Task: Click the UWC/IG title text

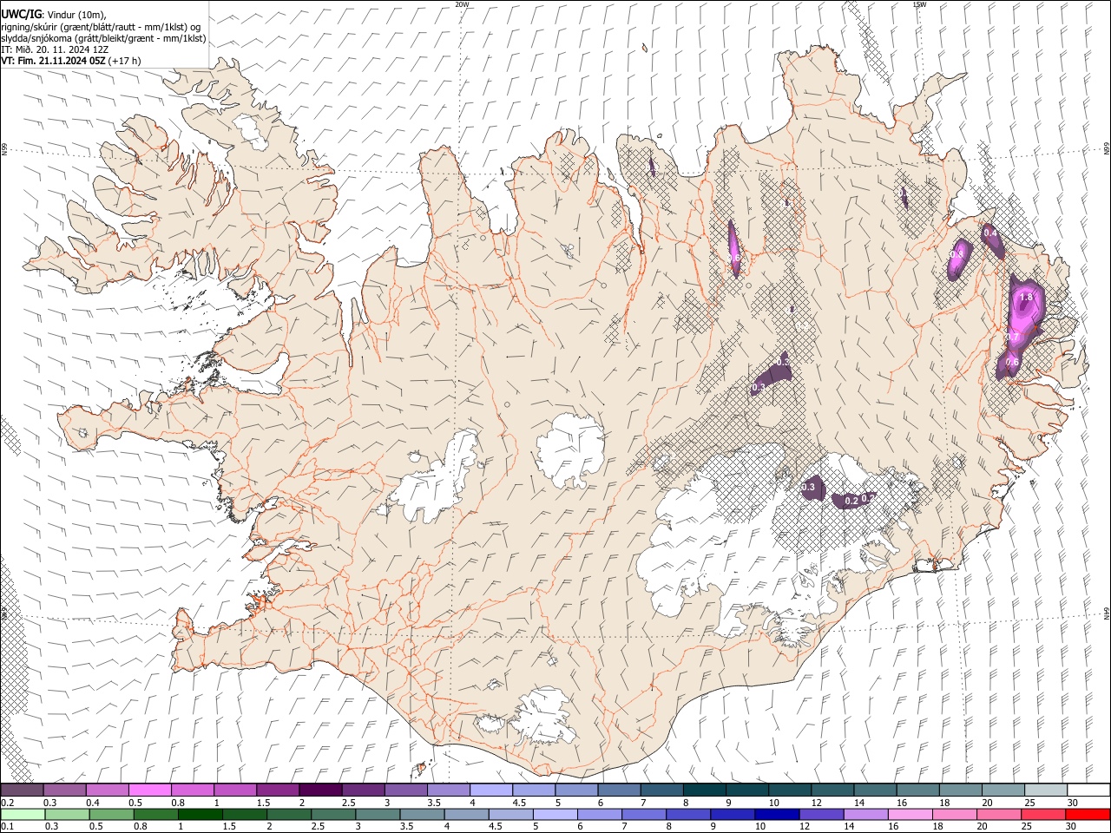Action: pyautogui.click(x=21, y=14)
